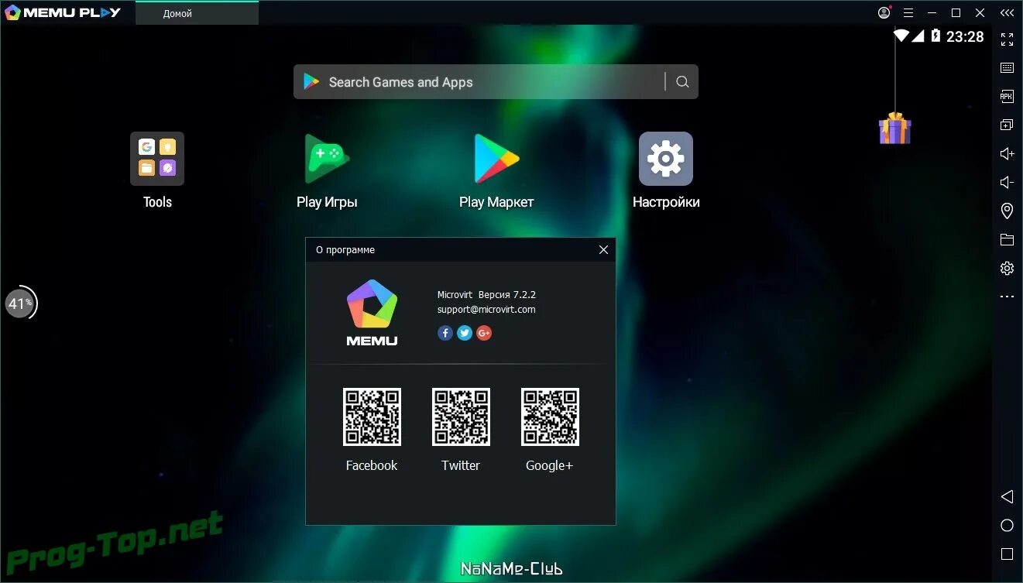The image size is (1023, 583).
Task: Open Google+ social icon in dialog
Action: click(x=484, y=333)
